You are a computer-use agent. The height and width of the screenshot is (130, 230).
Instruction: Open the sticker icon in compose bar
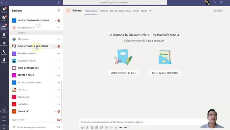click(x=101, y=127)
